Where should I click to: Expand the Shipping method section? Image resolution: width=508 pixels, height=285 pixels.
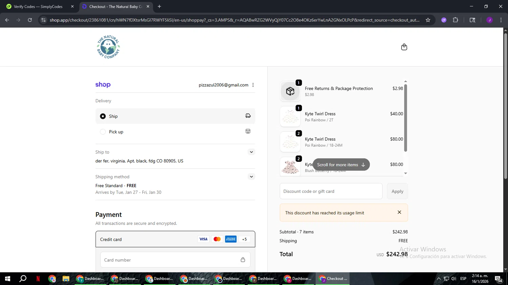coord(251,177)
